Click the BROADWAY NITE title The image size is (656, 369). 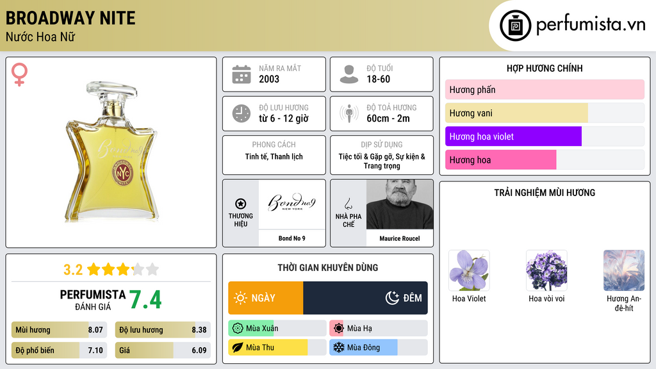pyautogui.click(x=70, y=18)
